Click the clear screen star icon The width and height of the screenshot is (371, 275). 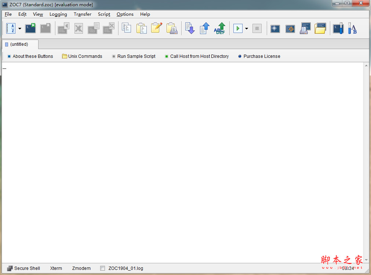(275, 29)
